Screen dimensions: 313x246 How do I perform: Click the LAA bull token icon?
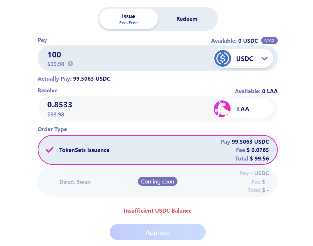tap(222, 109)
